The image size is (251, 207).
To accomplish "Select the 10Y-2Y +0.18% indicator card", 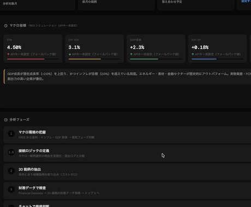I will point(218,49).
